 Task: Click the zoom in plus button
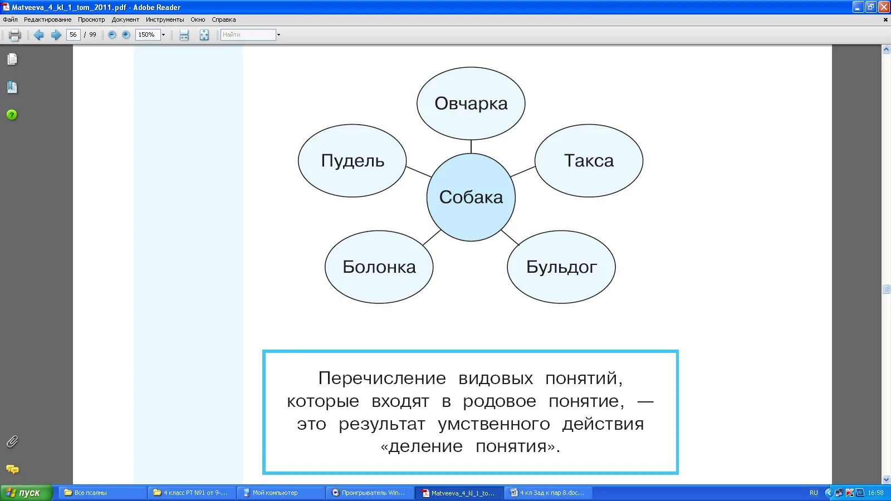pos(126,35)
